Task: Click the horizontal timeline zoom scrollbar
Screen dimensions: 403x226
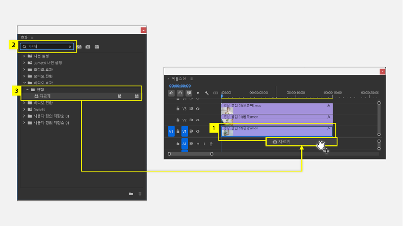Action: (x=190, y=154)
